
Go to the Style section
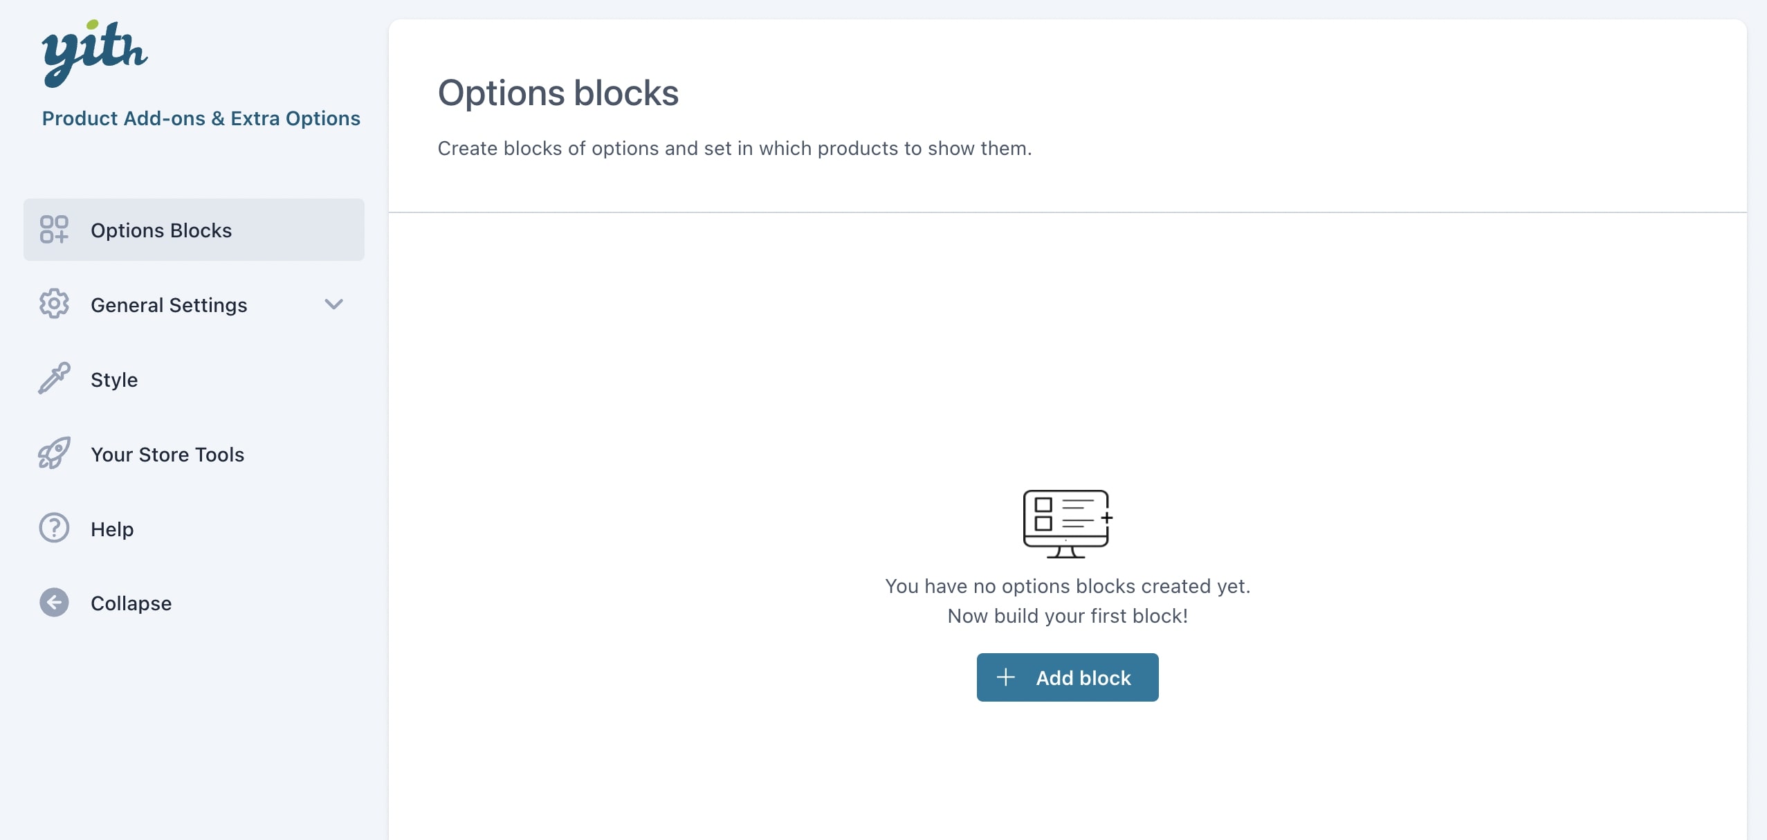tap(114, 380)
